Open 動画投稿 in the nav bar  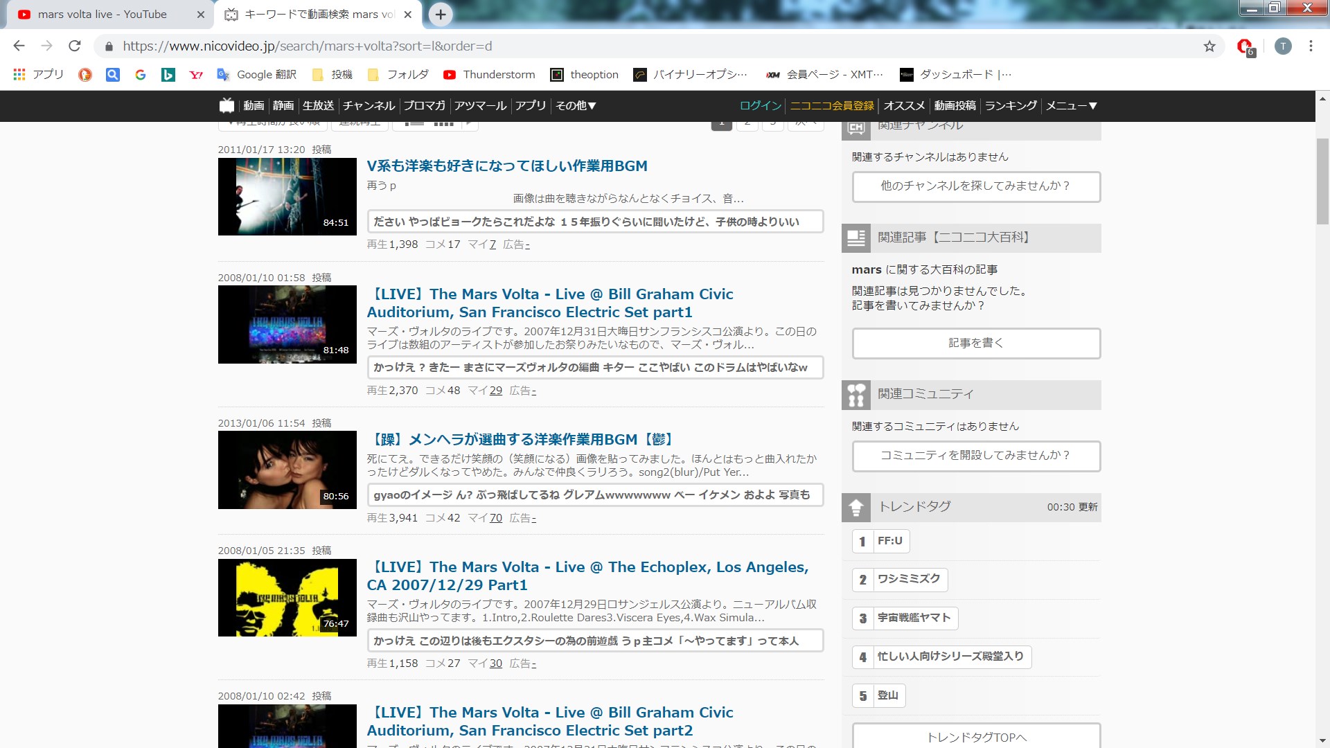955,106
